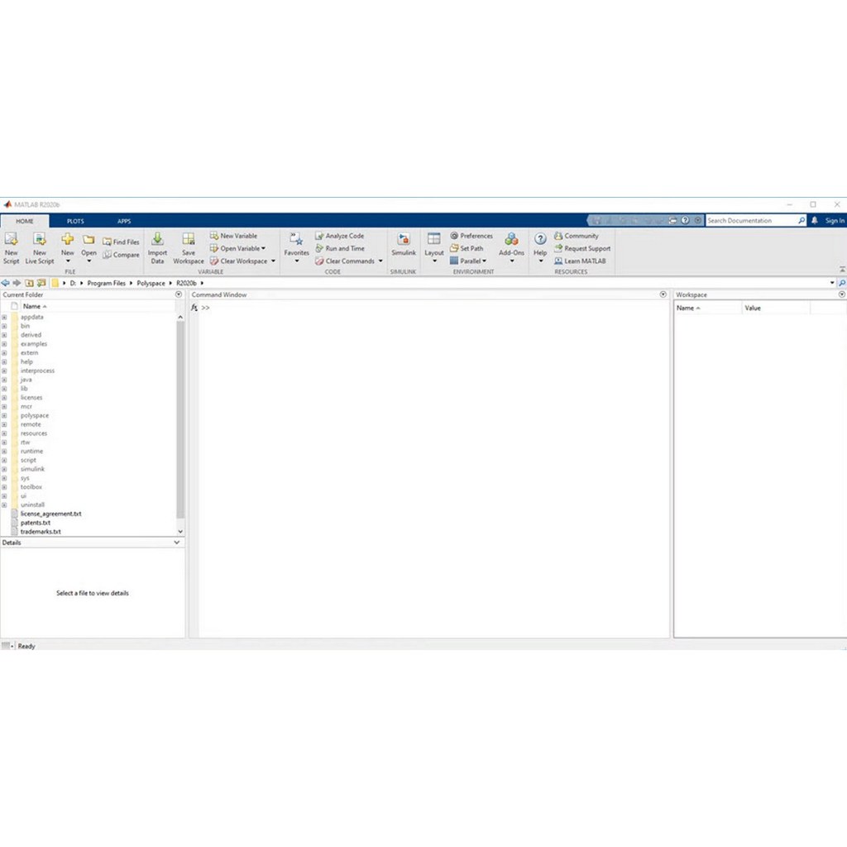Create a New Live Script
The height and width of the screenshot is (847, 847).
pyautogui.click(x=39, y=247)
